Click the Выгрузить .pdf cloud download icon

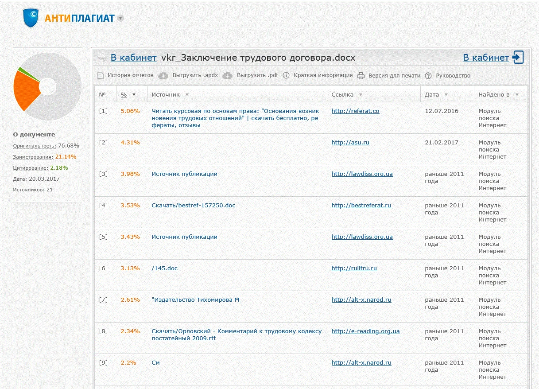click(x=228, y=75)
